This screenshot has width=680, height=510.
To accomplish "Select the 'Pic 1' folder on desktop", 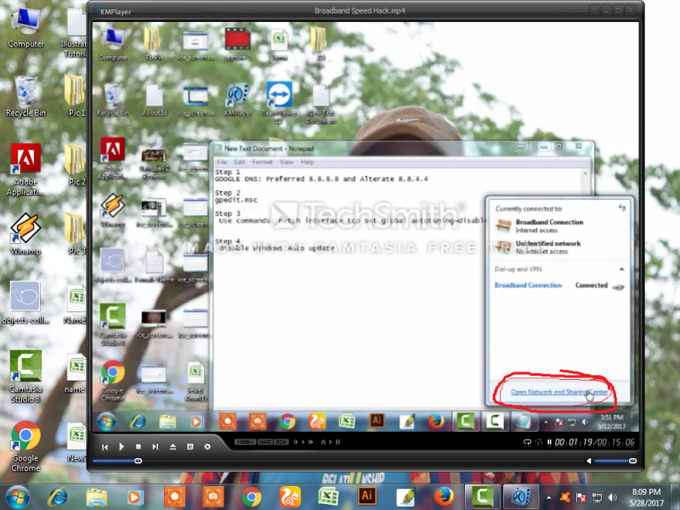I will point(76,96).
